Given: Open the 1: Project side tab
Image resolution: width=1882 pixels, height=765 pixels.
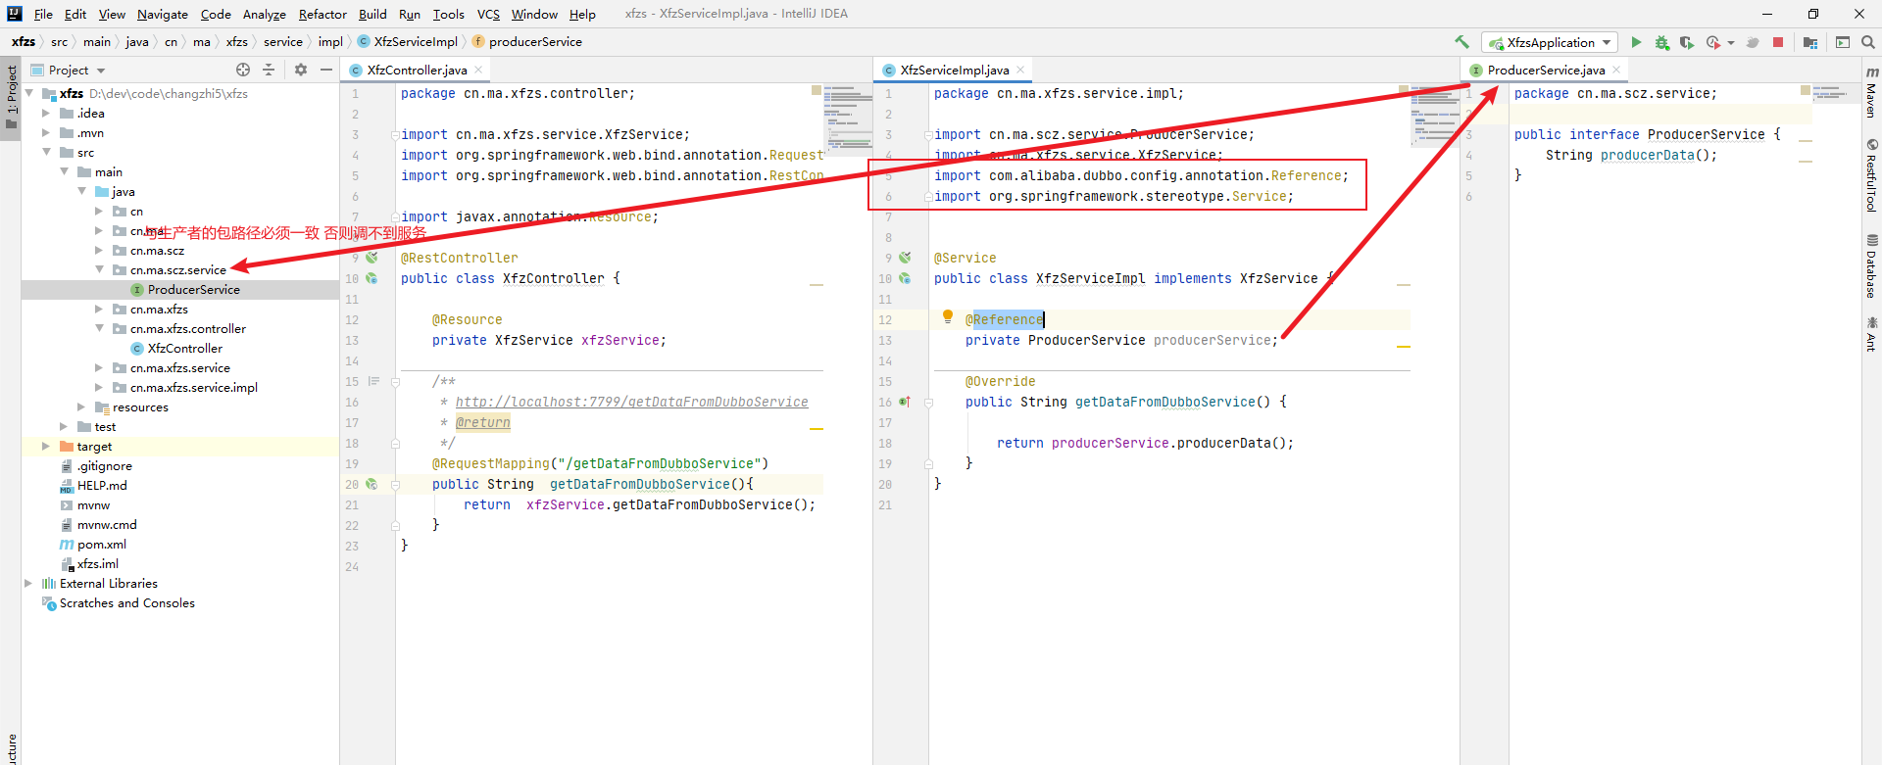Looking at the screenshot, I should click(x=11, y=97).
